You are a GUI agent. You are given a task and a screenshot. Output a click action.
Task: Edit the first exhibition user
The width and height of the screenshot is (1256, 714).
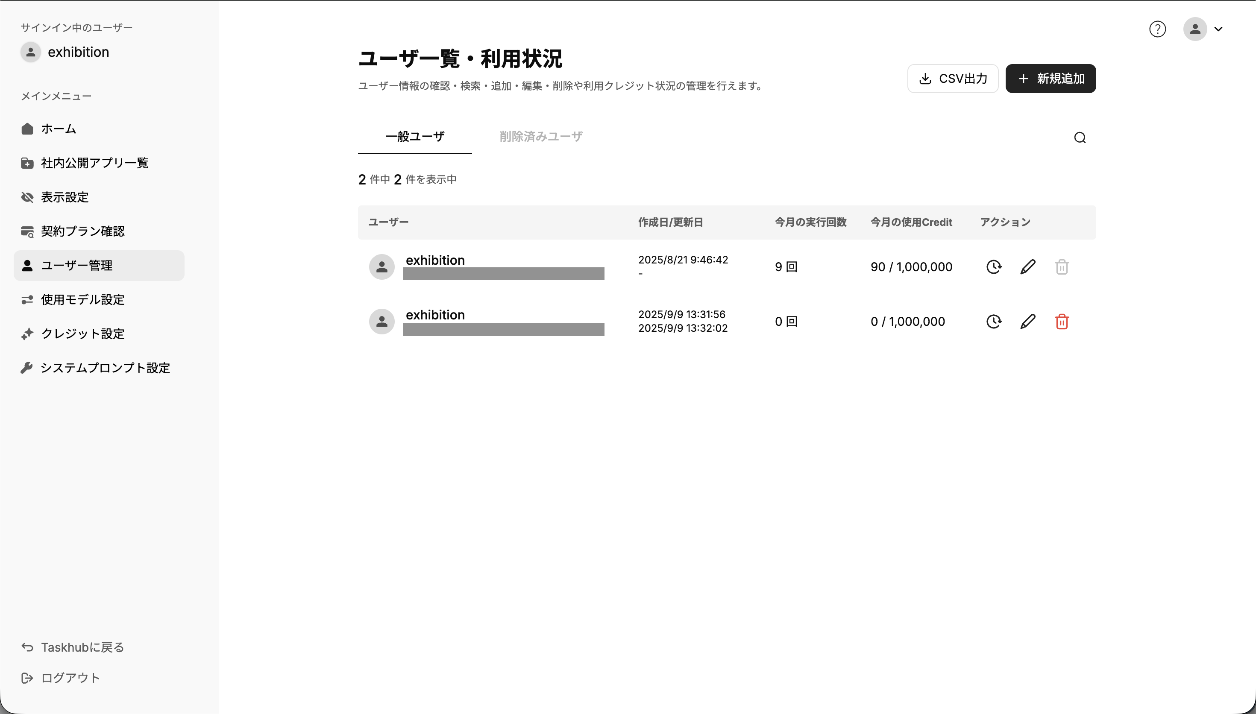coord(1027,267)
